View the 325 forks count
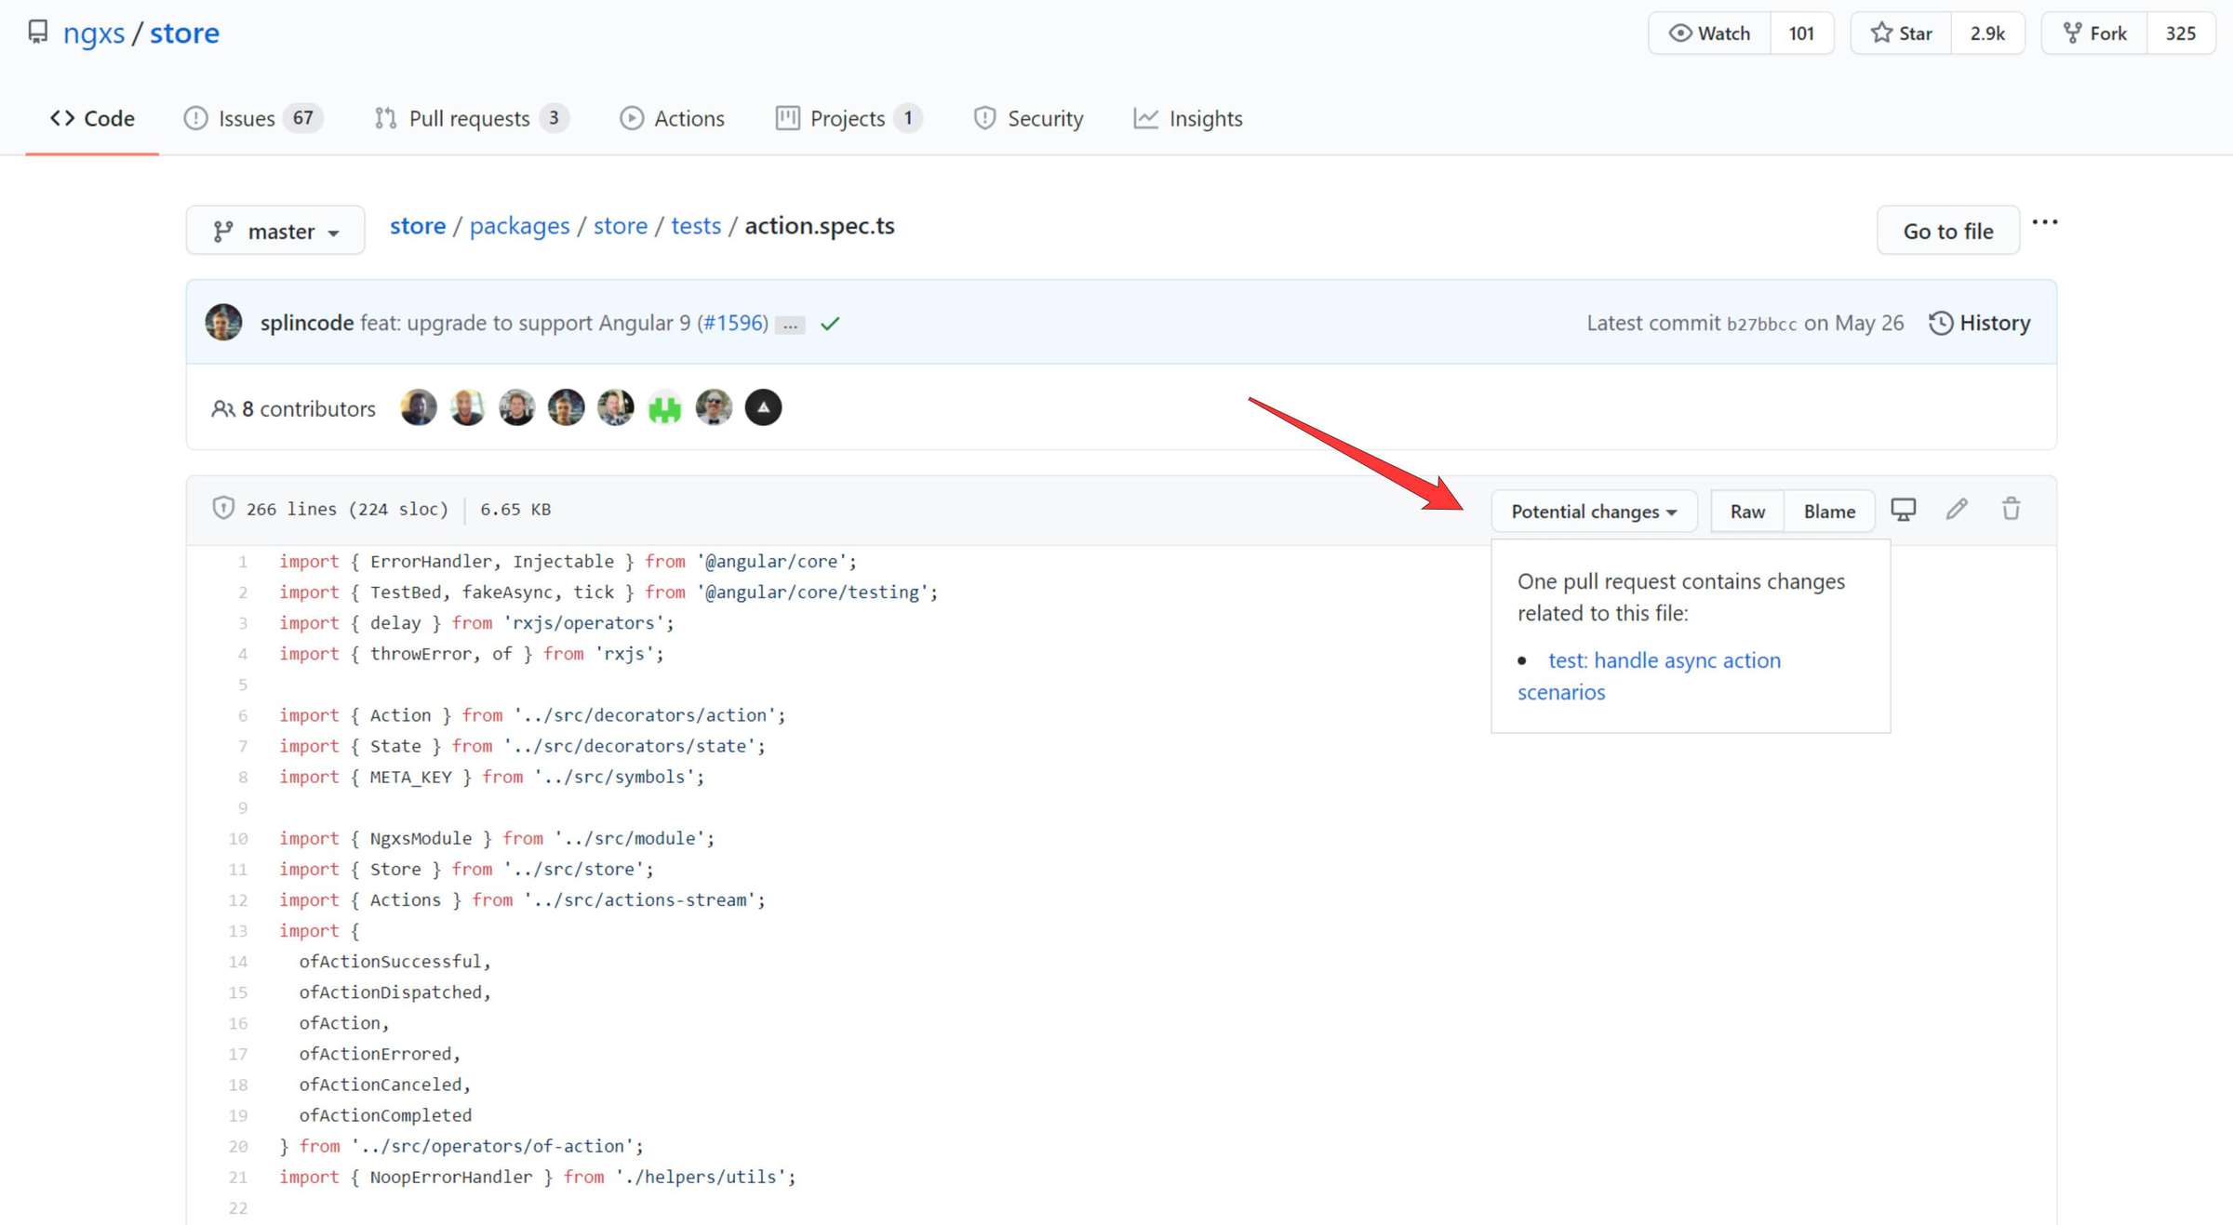The width and height of the screenshot is (2233, 1225). [x=2181, y=33]
